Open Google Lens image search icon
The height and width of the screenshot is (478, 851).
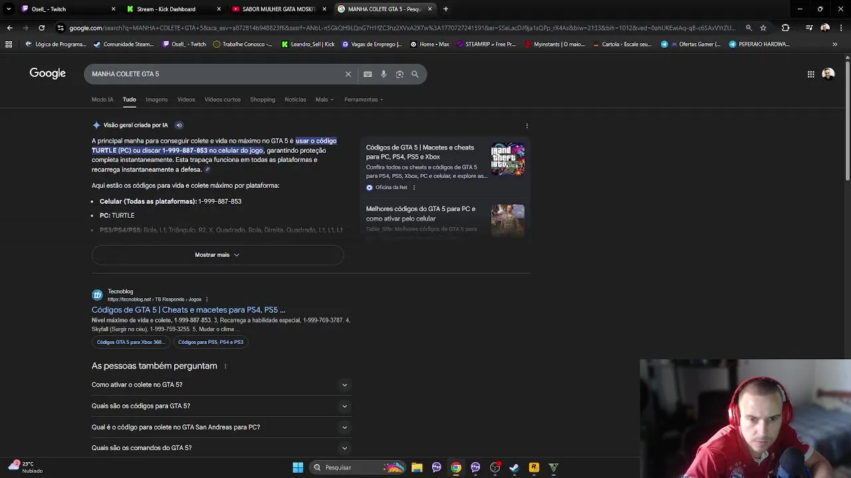(400, 74)
